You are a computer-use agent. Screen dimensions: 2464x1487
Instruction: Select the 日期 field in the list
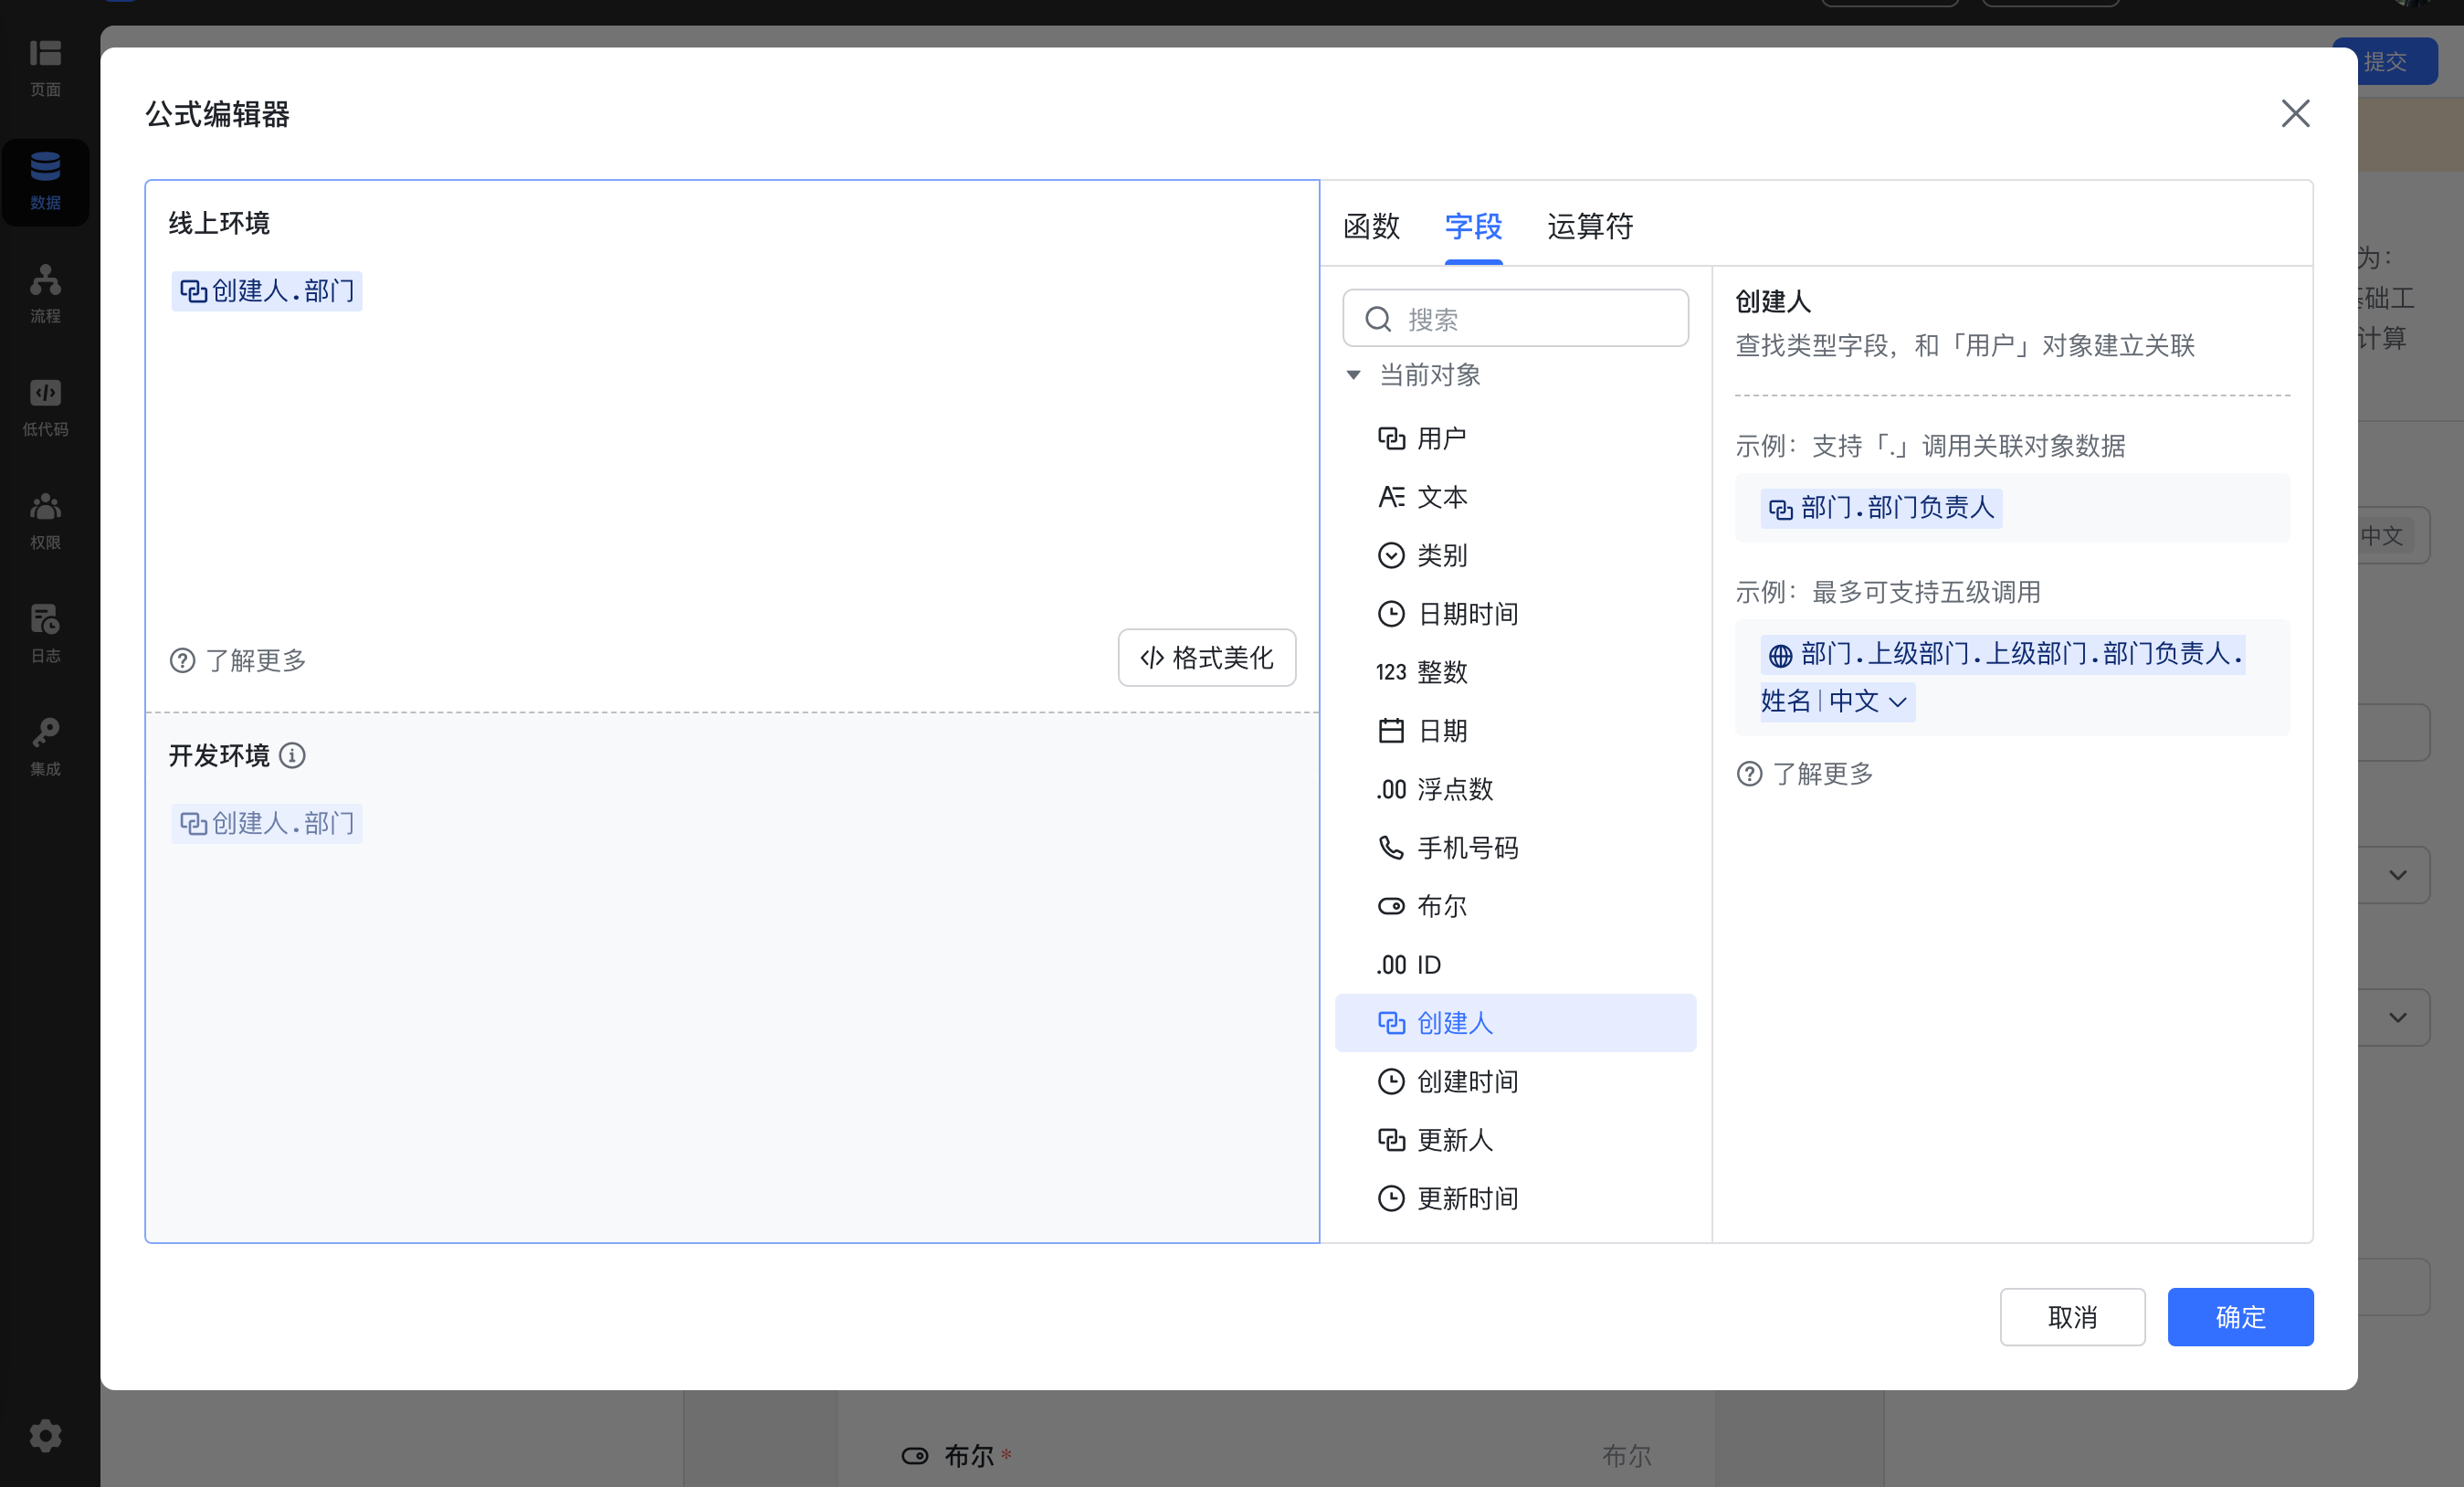pyautogui.click(x=1515, y=731)
